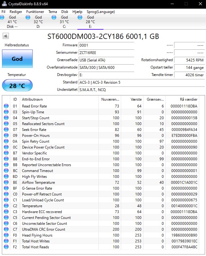Open the Tema menu
Screen dimensions: 206x256
(53, 12)
